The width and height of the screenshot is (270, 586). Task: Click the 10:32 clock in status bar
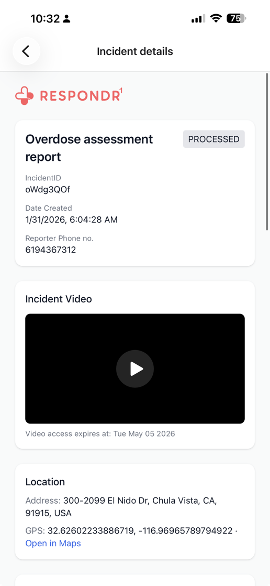coord(45,18)
